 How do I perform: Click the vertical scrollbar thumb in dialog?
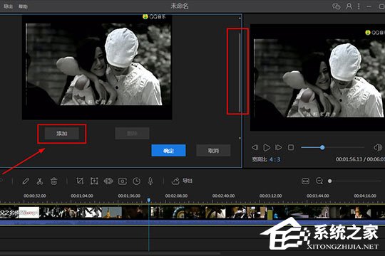point(240,73)
